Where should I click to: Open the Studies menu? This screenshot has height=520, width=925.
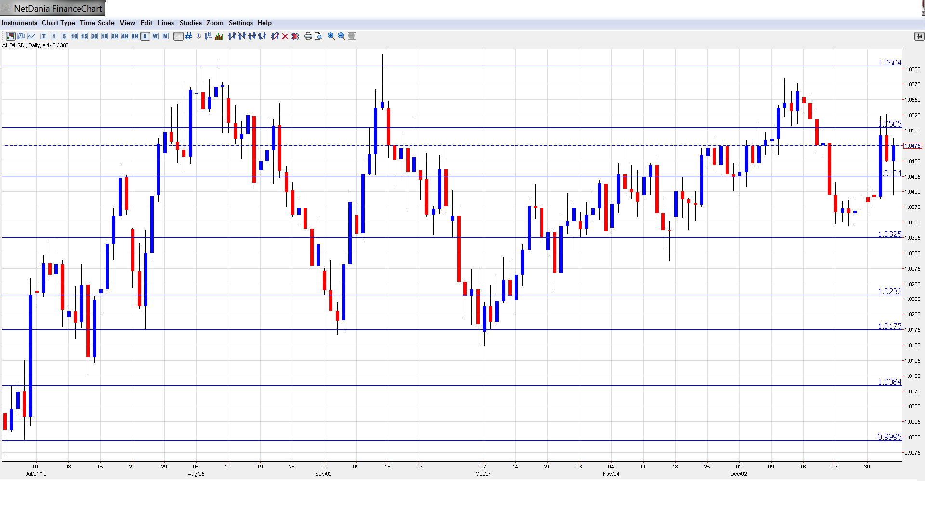190,23
